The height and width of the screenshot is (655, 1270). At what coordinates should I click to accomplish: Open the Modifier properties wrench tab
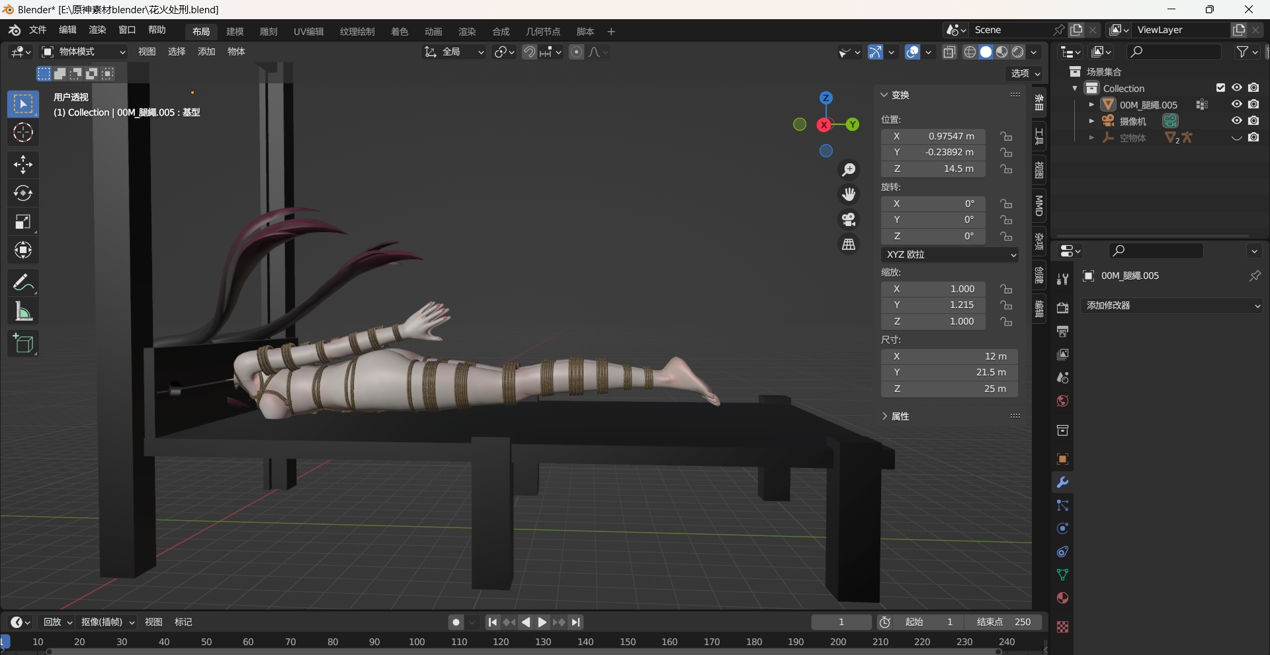pyautogui.click(x=1062, y=482)
